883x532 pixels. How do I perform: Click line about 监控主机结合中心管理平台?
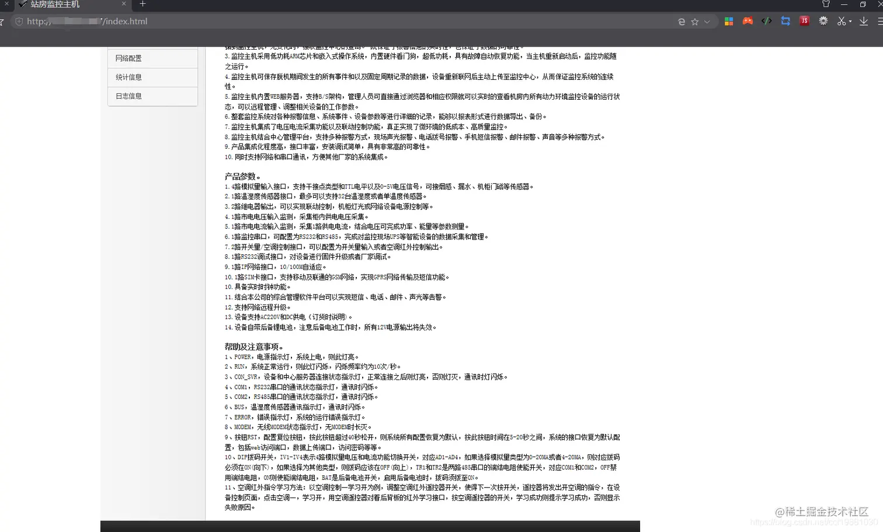415,137
